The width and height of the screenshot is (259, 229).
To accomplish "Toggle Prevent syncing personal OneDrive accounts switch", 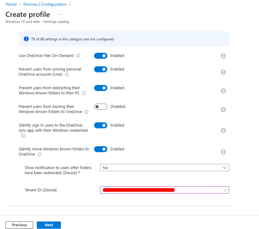I will tap(101, 69).
